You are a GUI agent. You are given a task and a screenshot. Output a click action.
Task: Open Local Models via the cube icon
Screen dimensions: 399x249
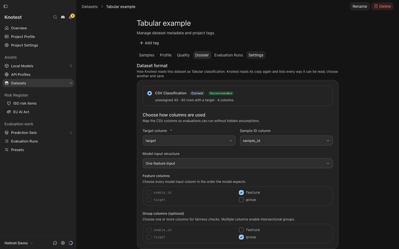(x=7, y=66)
